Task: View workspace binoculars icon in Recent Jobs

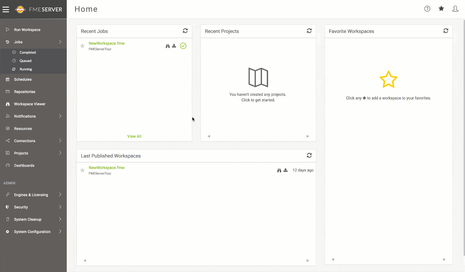Action: (x=168, y=46)
